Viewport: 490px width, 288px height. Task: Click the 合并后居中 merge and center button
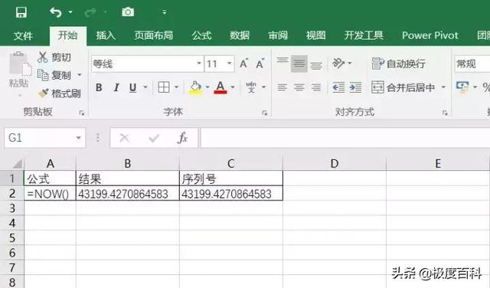403,87
